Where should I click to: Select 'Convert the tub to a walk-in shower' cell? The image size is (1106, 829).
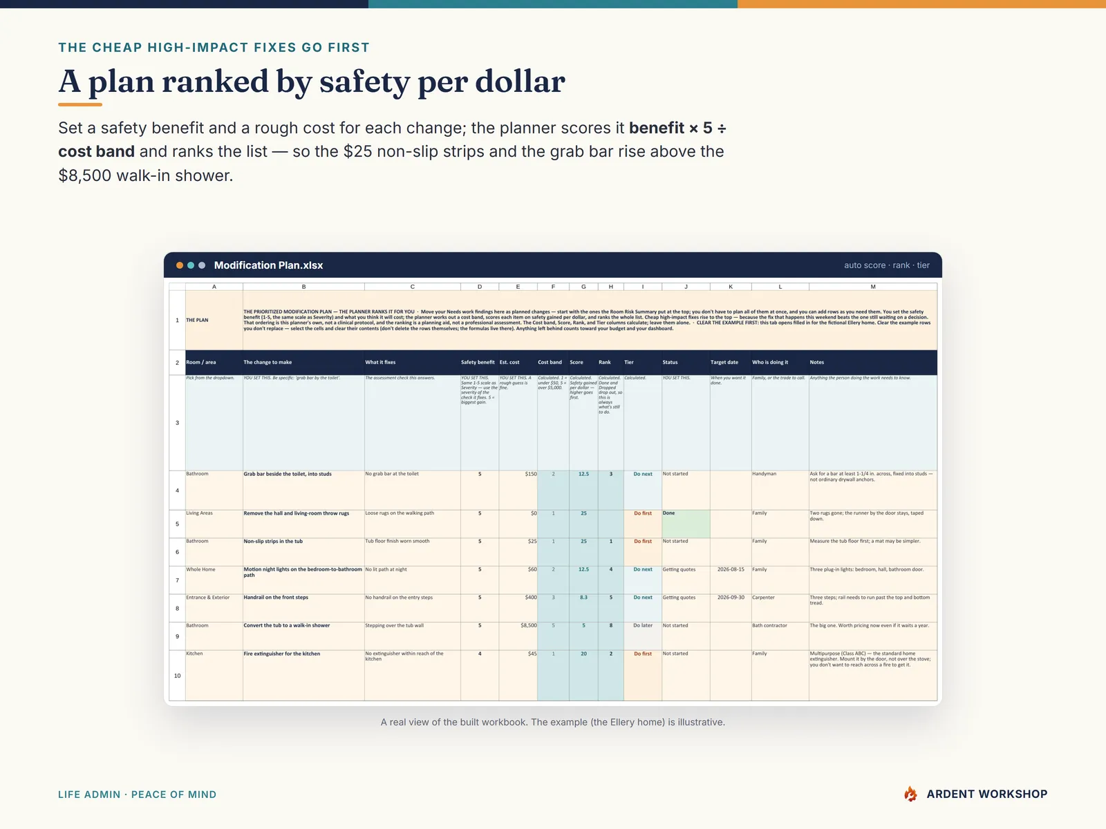303,636
